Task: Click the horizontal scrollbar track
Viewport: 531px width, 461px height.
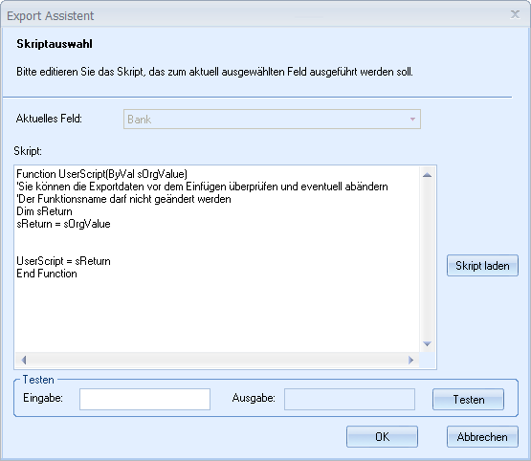Action: (217, 360)
